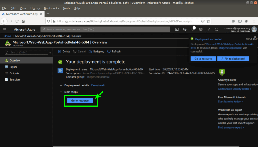The width and height of the screenshot is (258, 147).
Task: Toggle the Firefox sidebar icon
Action: tap(240, 21)
